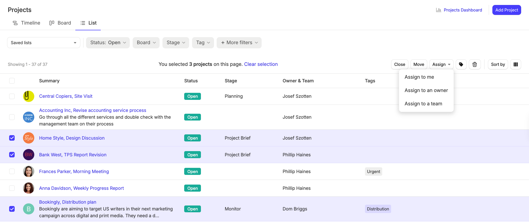This screenshot has height=223, width=529.
Task: Uncheck the Bank West row checkbox
Action: point(12,155)
